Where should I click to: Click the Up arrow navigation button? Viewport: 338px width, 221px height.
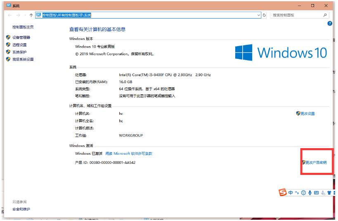[31, 15]
